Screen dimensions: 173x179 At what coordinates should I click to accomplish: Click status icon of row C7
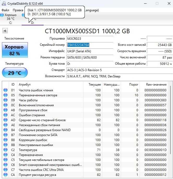5,170
